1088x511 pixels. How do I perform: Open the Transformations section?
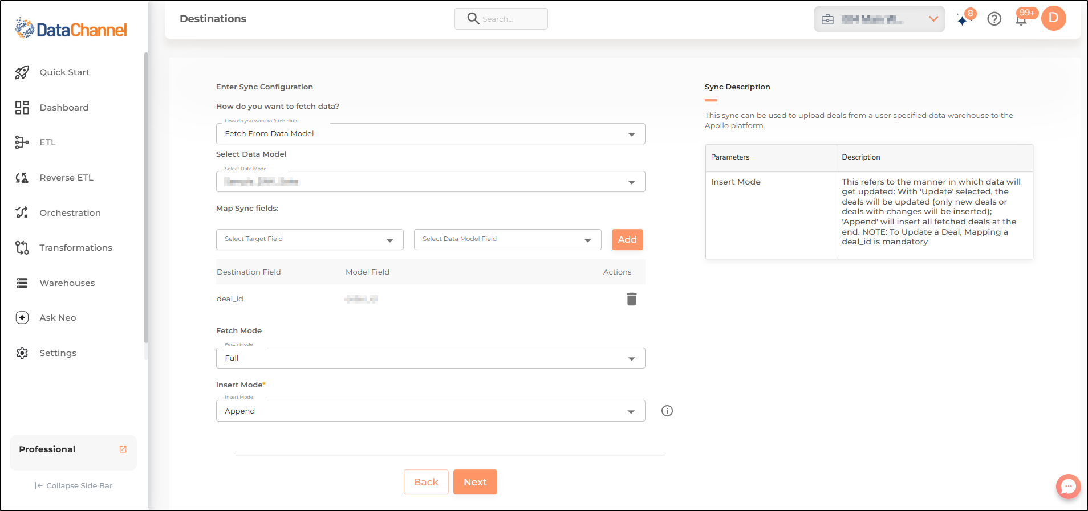click(x=76, y=248)
